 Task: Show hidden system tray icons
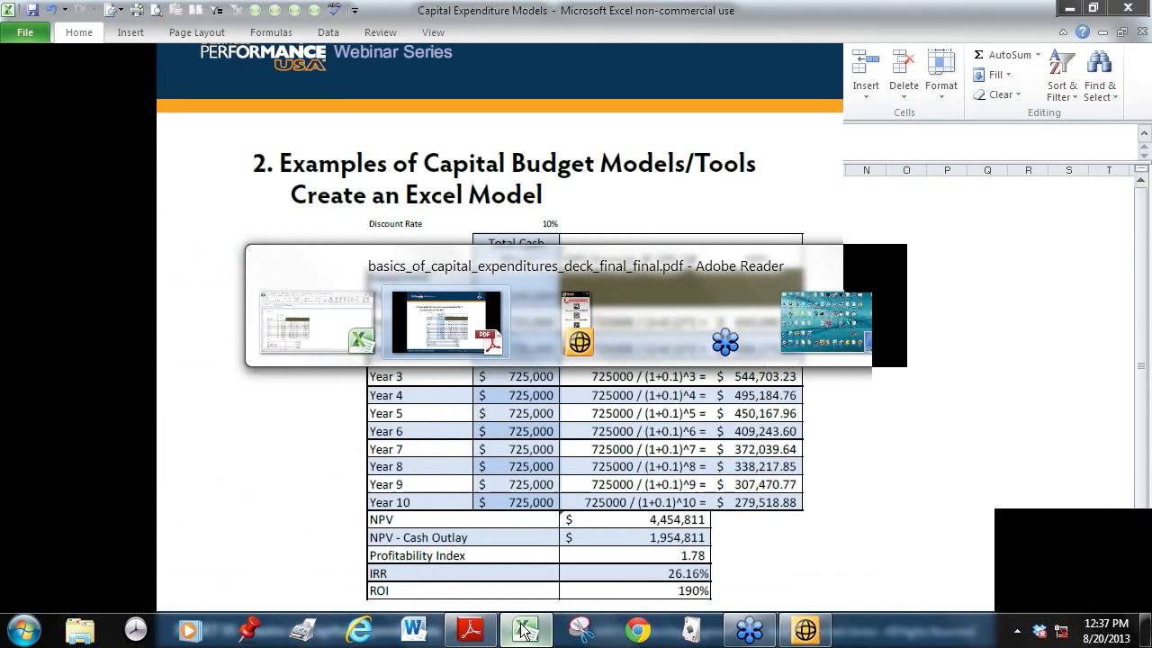coord(1017,631)
